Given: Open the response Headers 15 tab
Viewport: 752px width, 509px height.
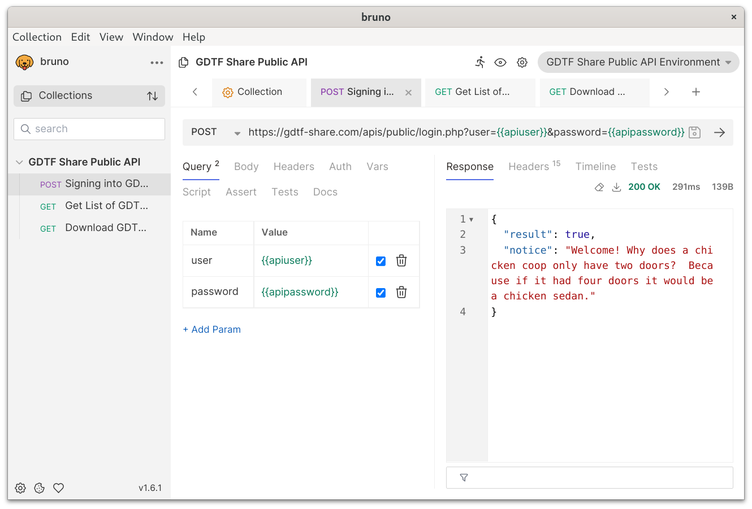Looking at the screenshot, I should (x=534, y=166).
